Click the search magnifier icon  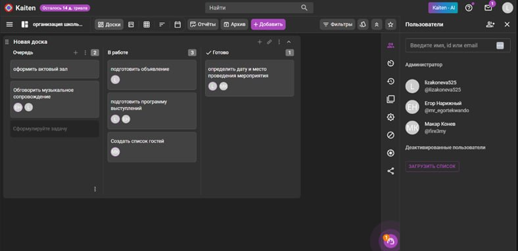pyautogui.click(x=304, y=8)
